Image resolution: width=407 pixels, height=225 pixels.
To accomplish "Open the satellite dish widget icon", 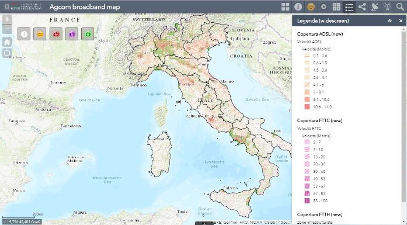I will (374, 7).
